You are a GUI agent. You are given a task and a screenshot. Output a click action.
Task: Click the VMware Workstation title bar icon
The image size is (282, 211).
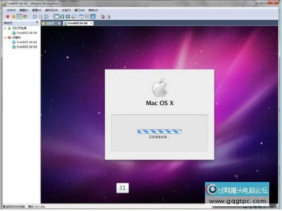[x=4, y=3]
